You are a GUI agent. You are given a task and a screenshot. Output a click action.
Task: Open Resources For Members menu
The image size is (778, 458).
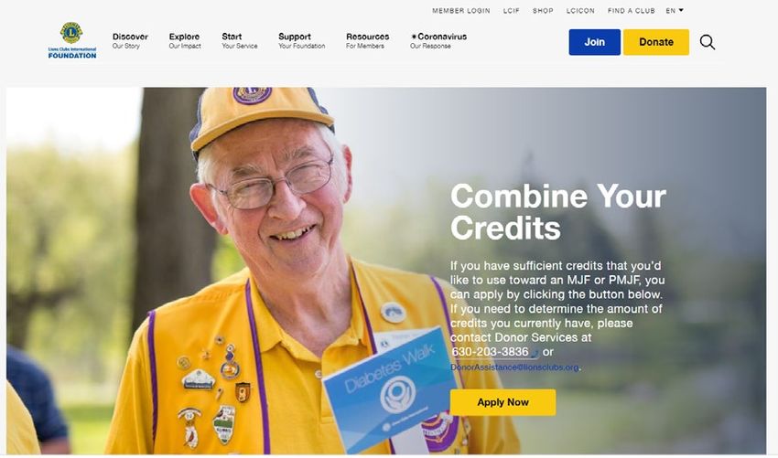(367, 40)
